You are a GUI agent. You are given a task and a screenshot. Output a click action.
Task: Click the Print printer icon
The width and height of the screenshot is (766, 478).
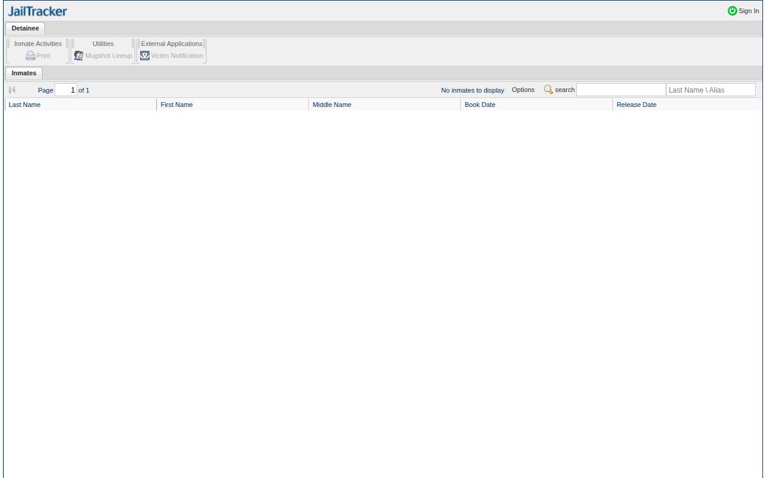click(31, 56)
